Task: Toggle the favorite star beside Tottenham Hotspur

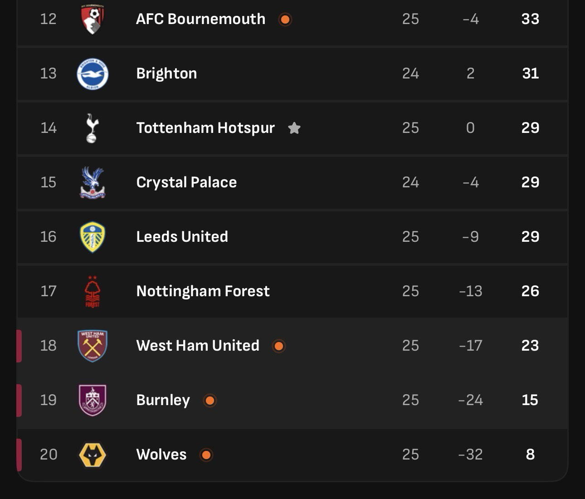Action: 294,128
